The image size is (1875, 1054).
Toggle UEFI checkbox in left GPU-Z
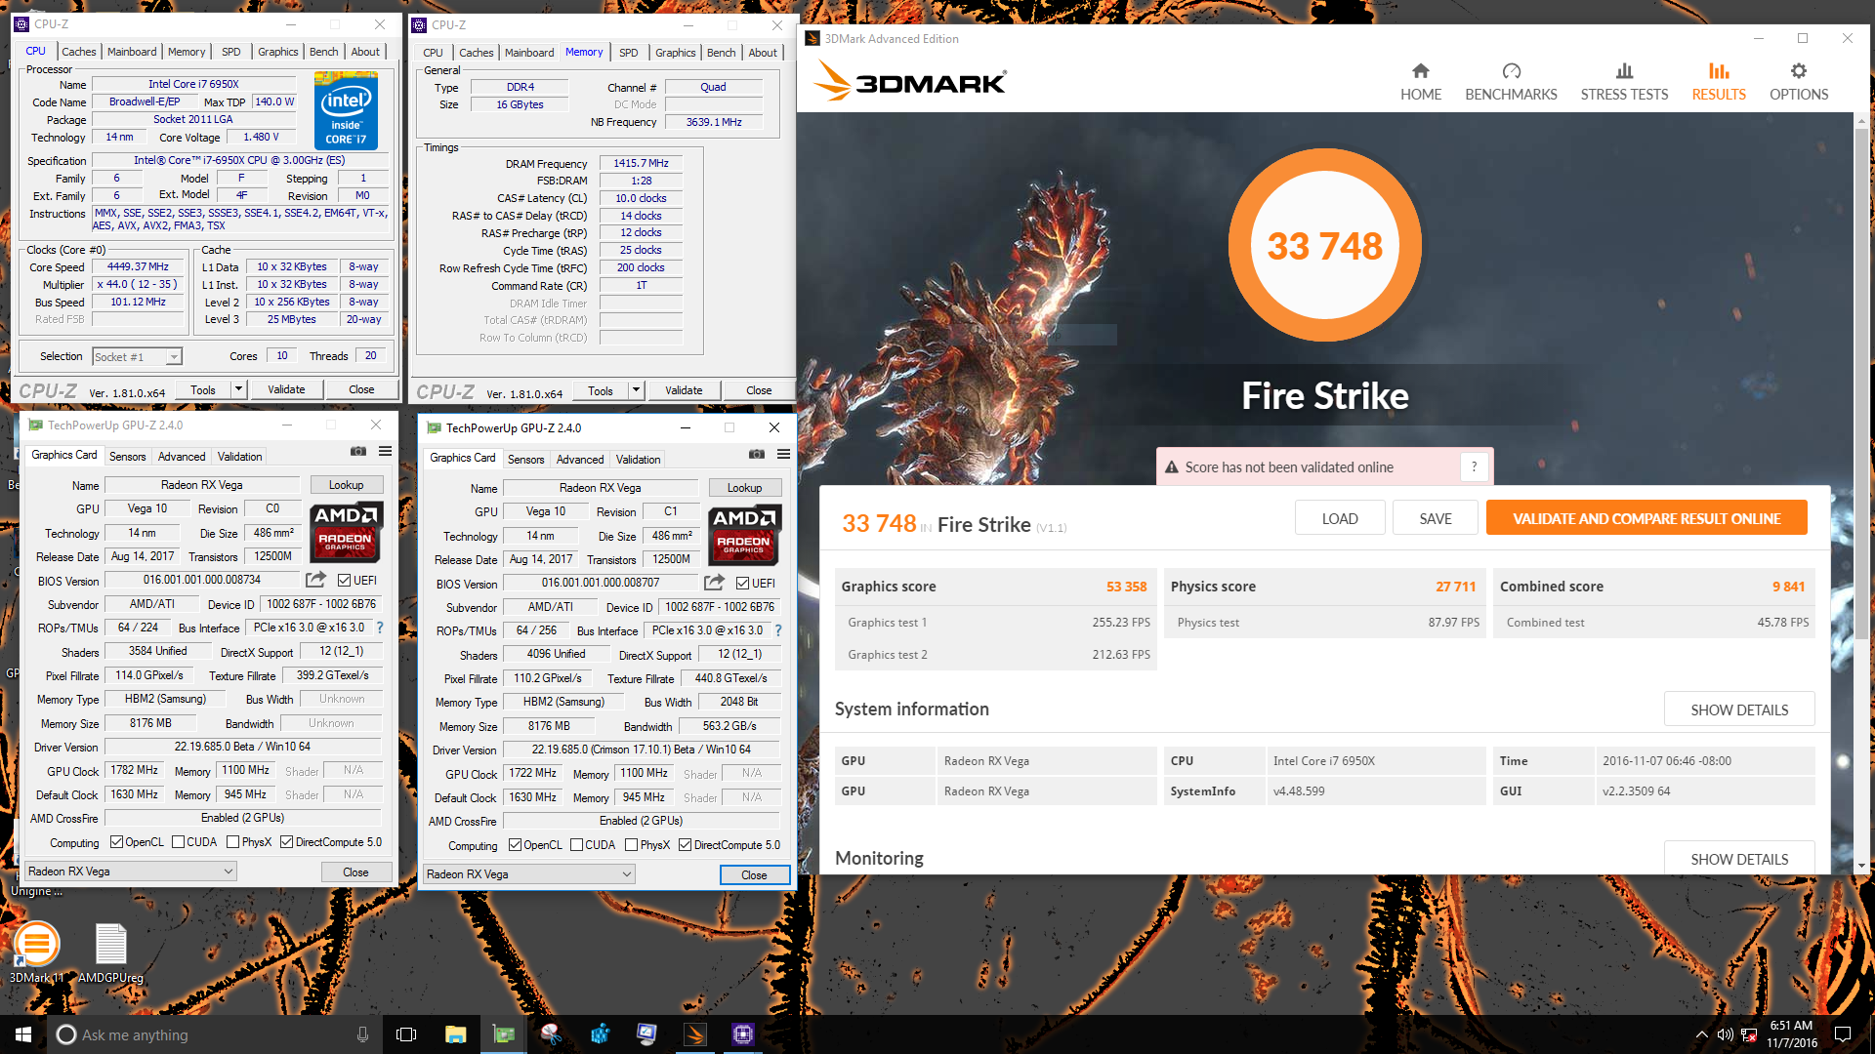(x=344, y=580)
